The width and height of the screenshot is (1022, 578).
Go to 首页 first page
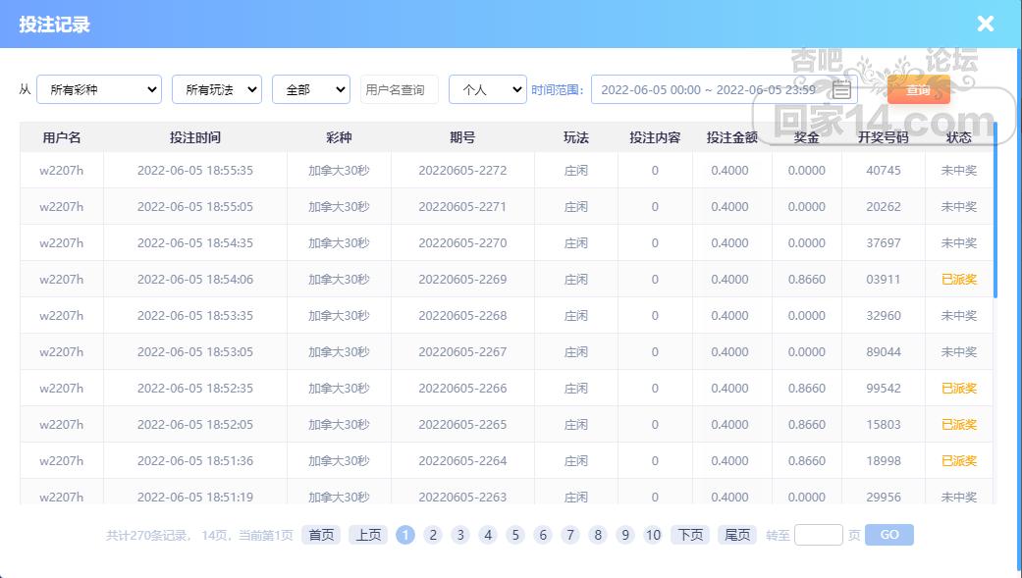[x=321, y=535]
